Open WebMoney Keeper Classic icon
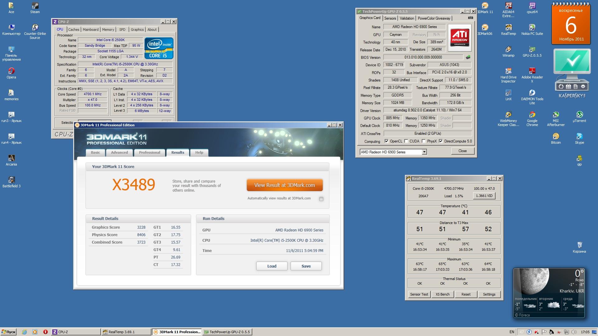The height and width of the screenshot is (336, 598). [508, 119]
